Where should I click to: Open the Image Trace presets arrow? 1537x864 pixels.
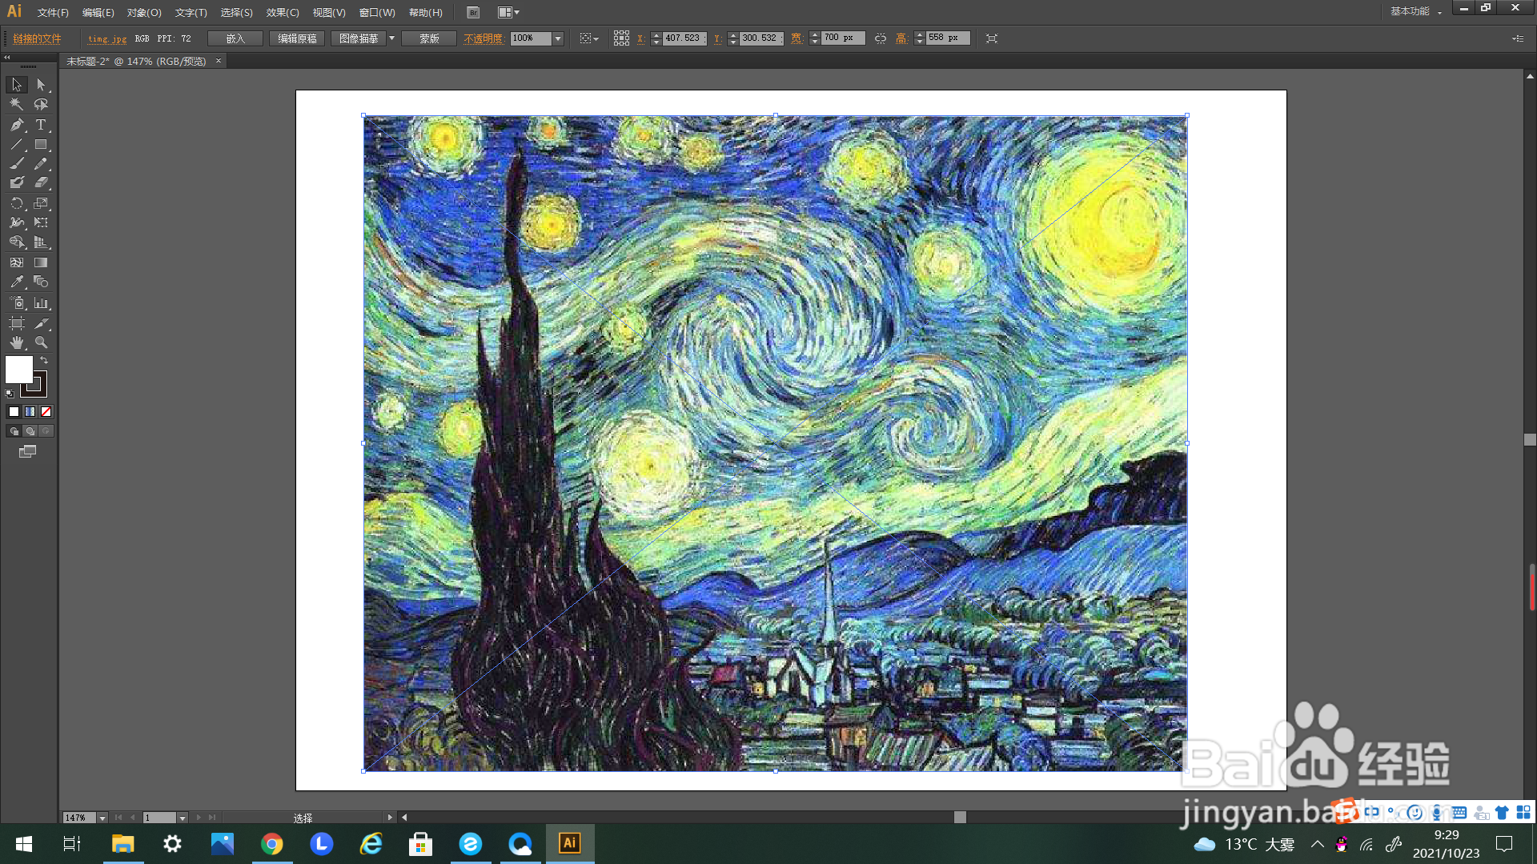click(391, 38)
